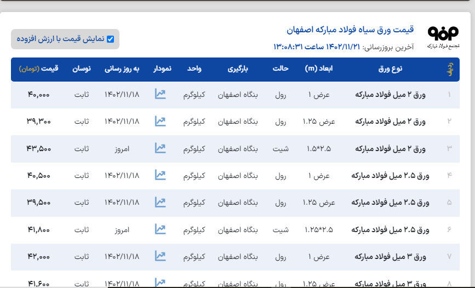
Task: View chart for row 7 3mm sheet
Action: 160,256
